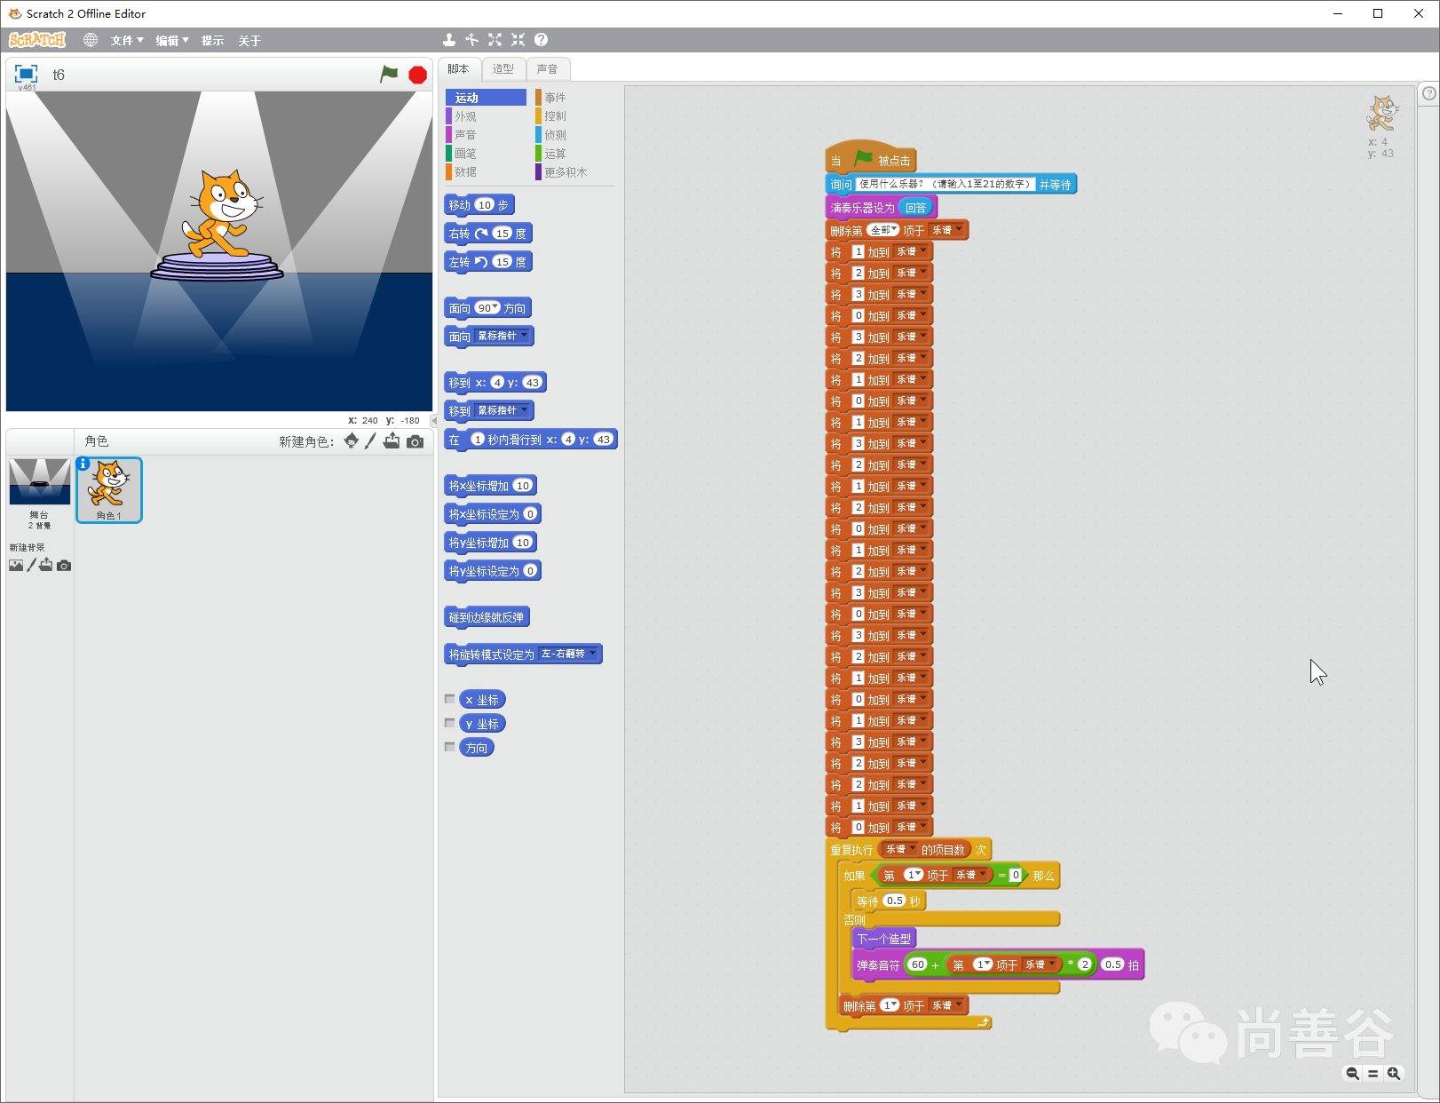Select the 控制 block category
This screenshot has width=1440, height=1103.
(574, 116)
